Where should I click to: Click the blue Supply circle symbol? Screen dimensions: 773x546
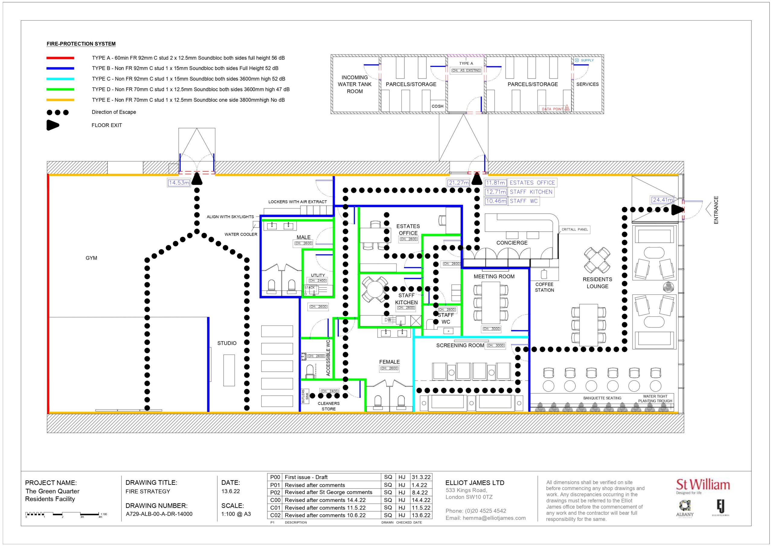[x=577, y=60]
